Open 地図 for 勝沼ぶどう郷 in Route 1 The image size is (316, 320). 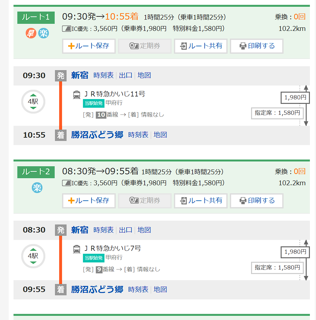tap(160, 135)
